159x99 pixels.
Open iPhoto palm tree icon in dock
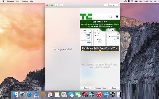point(92,95)
